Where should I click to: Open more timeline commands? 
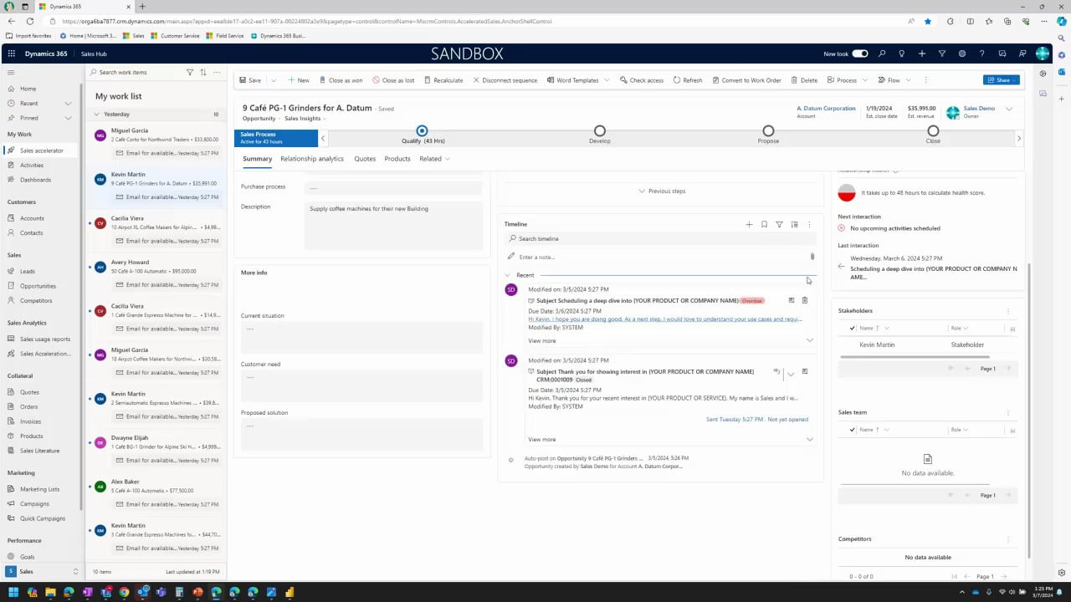808,224
